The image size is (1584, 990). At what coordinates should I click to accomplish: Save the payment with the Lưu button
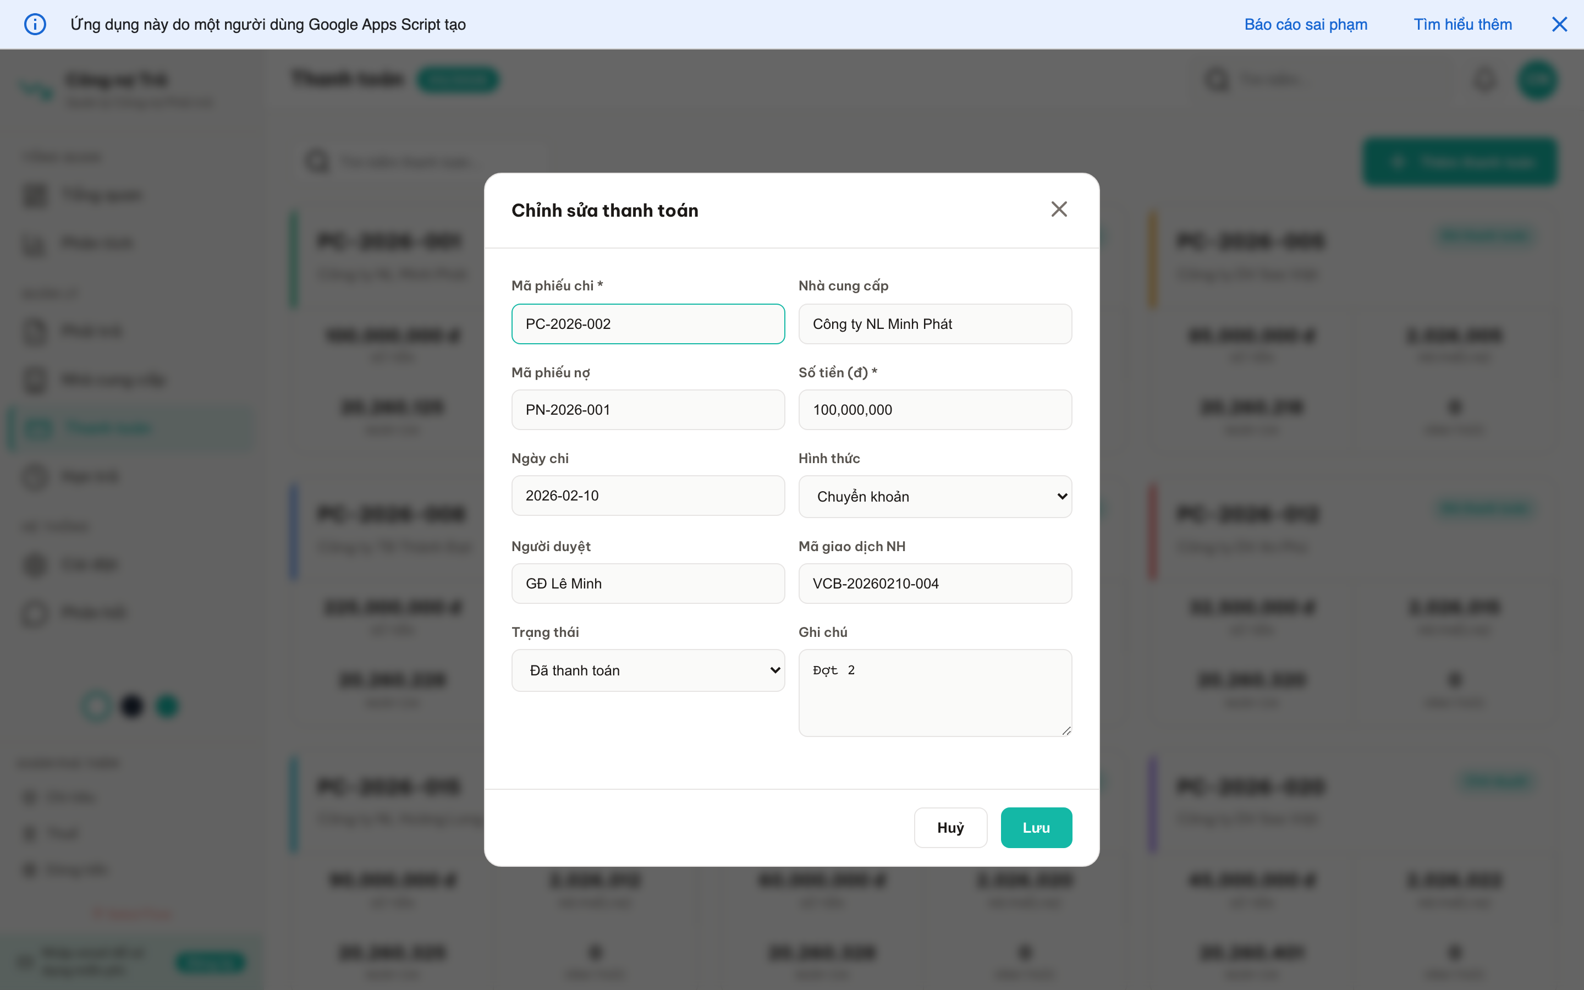tap(1036, 827)
